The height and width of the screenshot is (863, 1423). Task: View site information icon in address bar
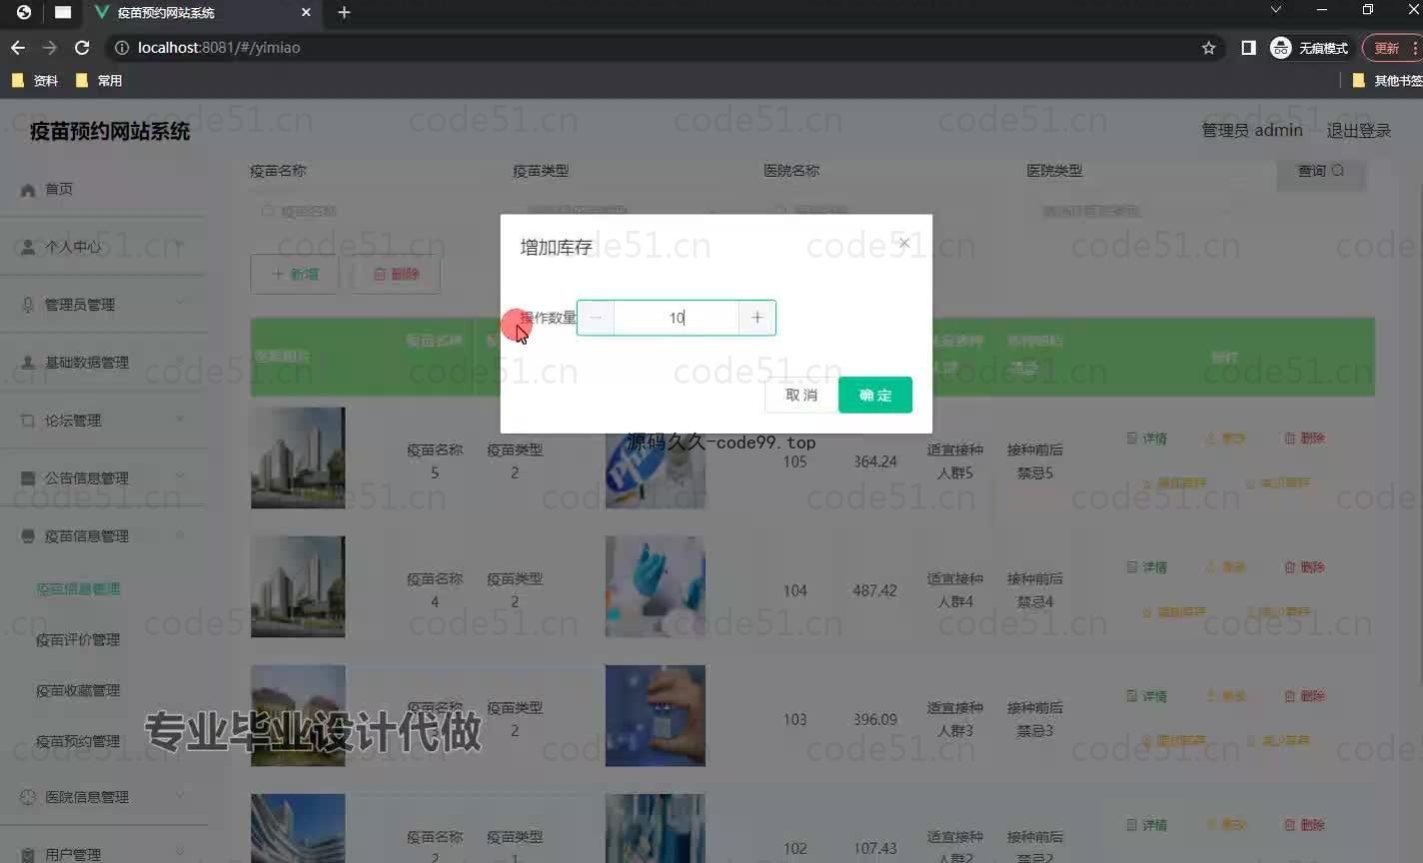121,47
